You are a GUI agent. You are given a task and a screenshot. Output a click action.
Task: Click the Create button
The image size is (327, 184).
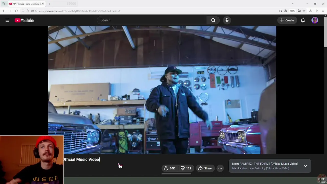[287, 20]
